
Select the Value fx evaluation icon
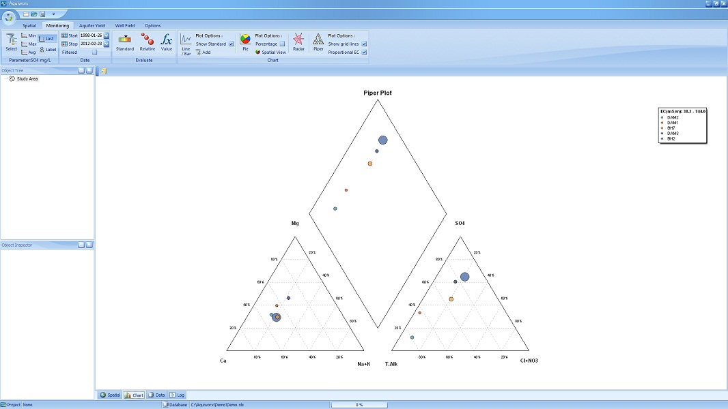coord(167,42)
